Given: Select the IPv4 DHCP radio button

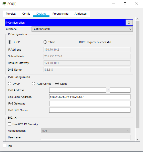Looking at the screenshot, I should (9, 42).
